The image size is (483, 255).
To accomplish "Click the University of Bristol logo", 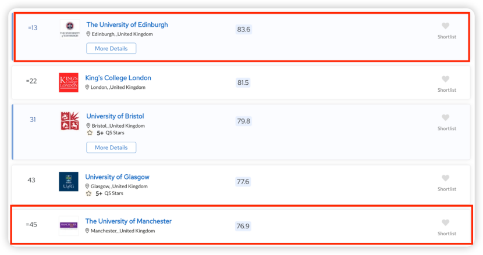I will 70,121.
